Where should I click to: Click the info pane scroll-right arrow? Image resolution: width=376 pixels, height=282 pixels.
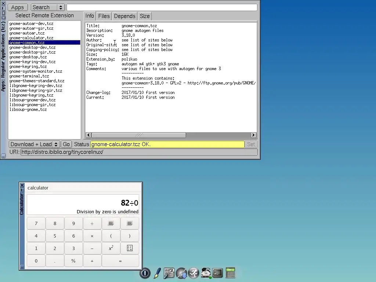tap(253, 135)
